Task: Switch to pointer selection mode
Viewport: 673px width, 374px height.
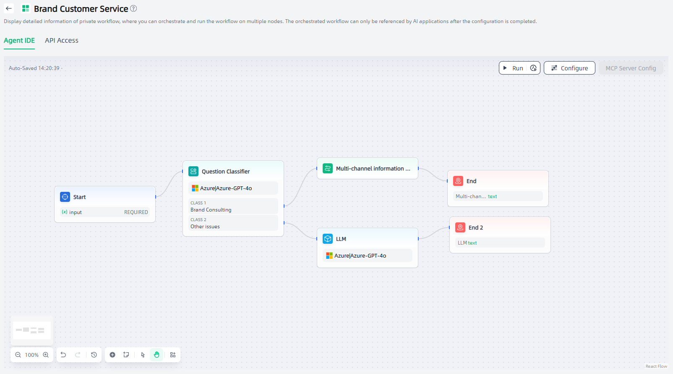Action: (143, 355)
